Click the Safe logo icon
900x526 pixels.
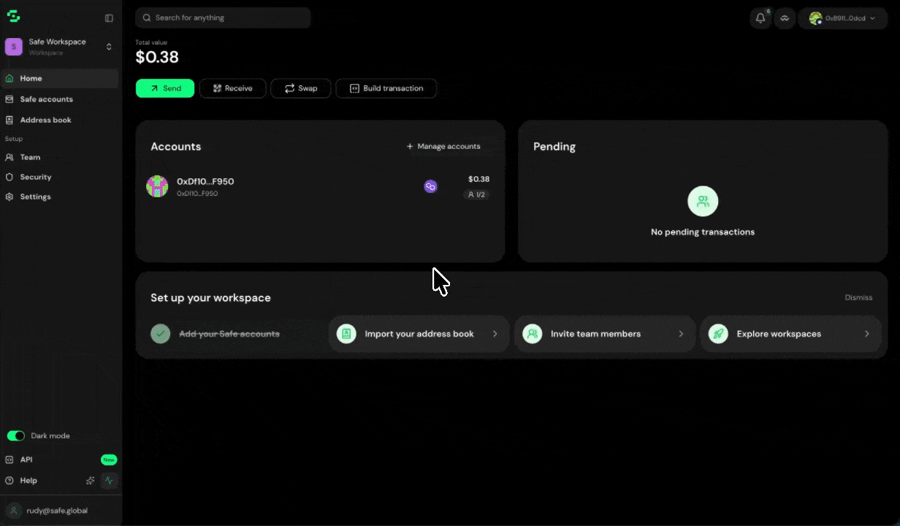pyautogui.click(x=13, y=17)
